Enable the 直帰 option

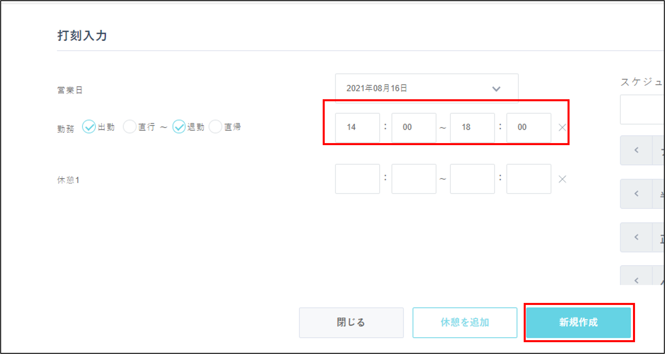(215, 127)
